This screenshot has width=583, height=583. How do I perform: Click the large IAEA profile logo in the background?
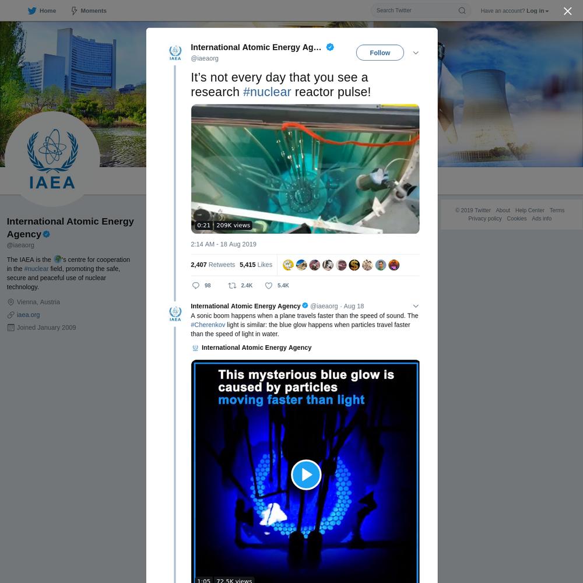point(52,159)
